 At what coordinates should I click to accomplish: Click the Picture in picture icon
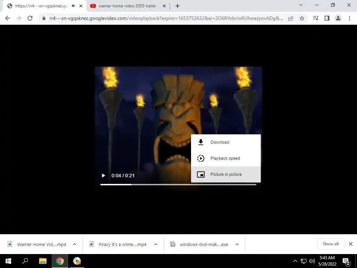click(x=200, y=174)
